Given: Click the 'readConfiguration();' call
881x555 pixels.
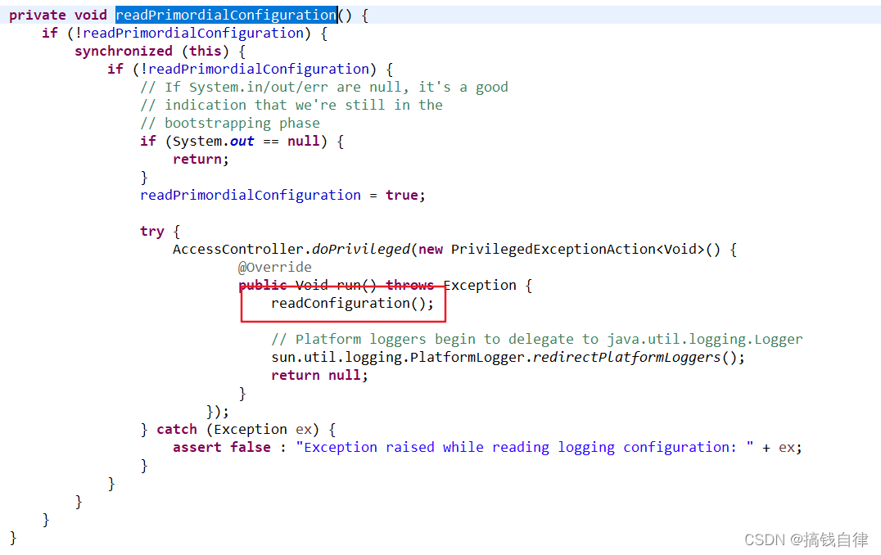Looking at the screenshot, I should [352, 304].
